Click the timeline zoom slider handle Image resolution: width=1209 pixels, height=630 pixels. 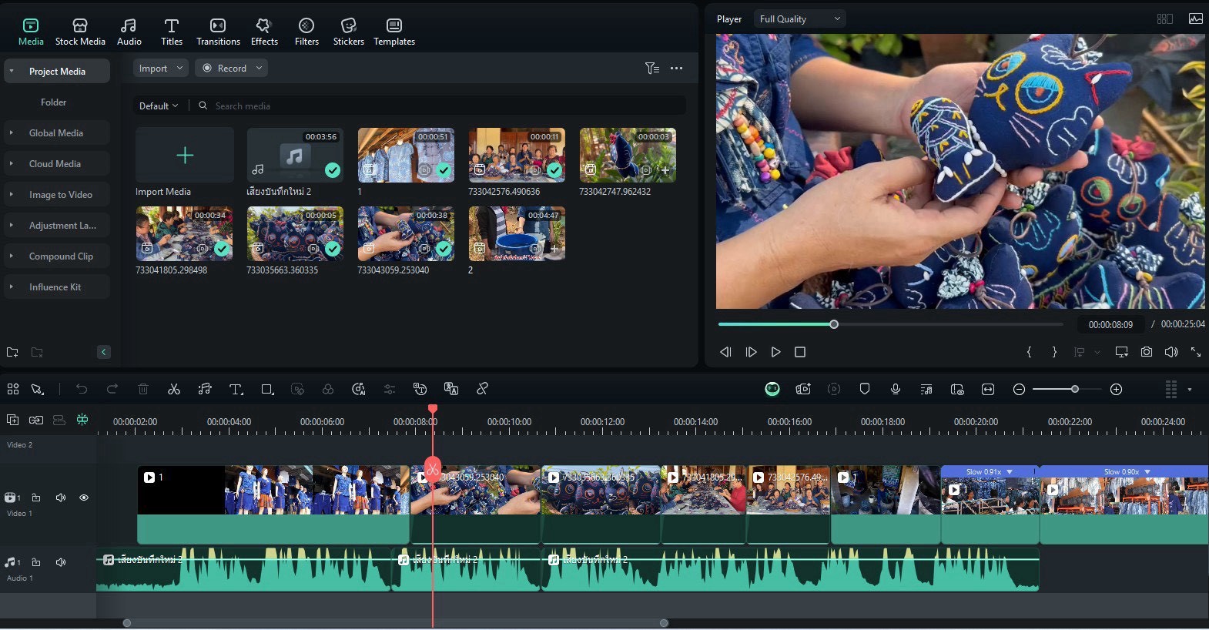point(1075,389)
